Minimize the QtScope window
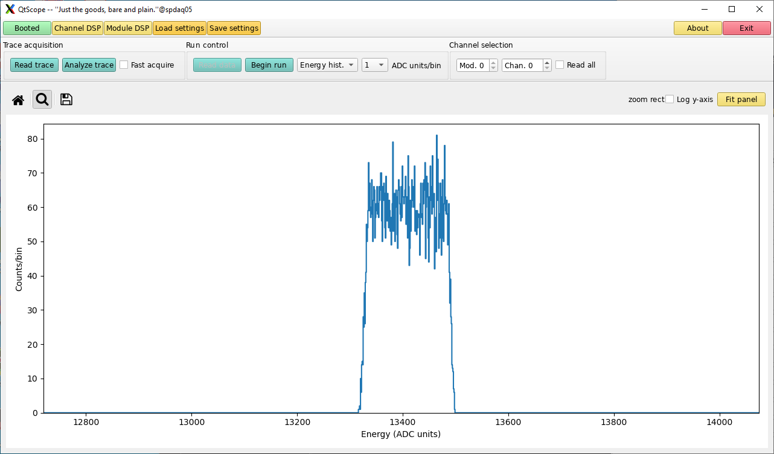Viewport: 774px width, 454px height. click(x=704, y=9)
